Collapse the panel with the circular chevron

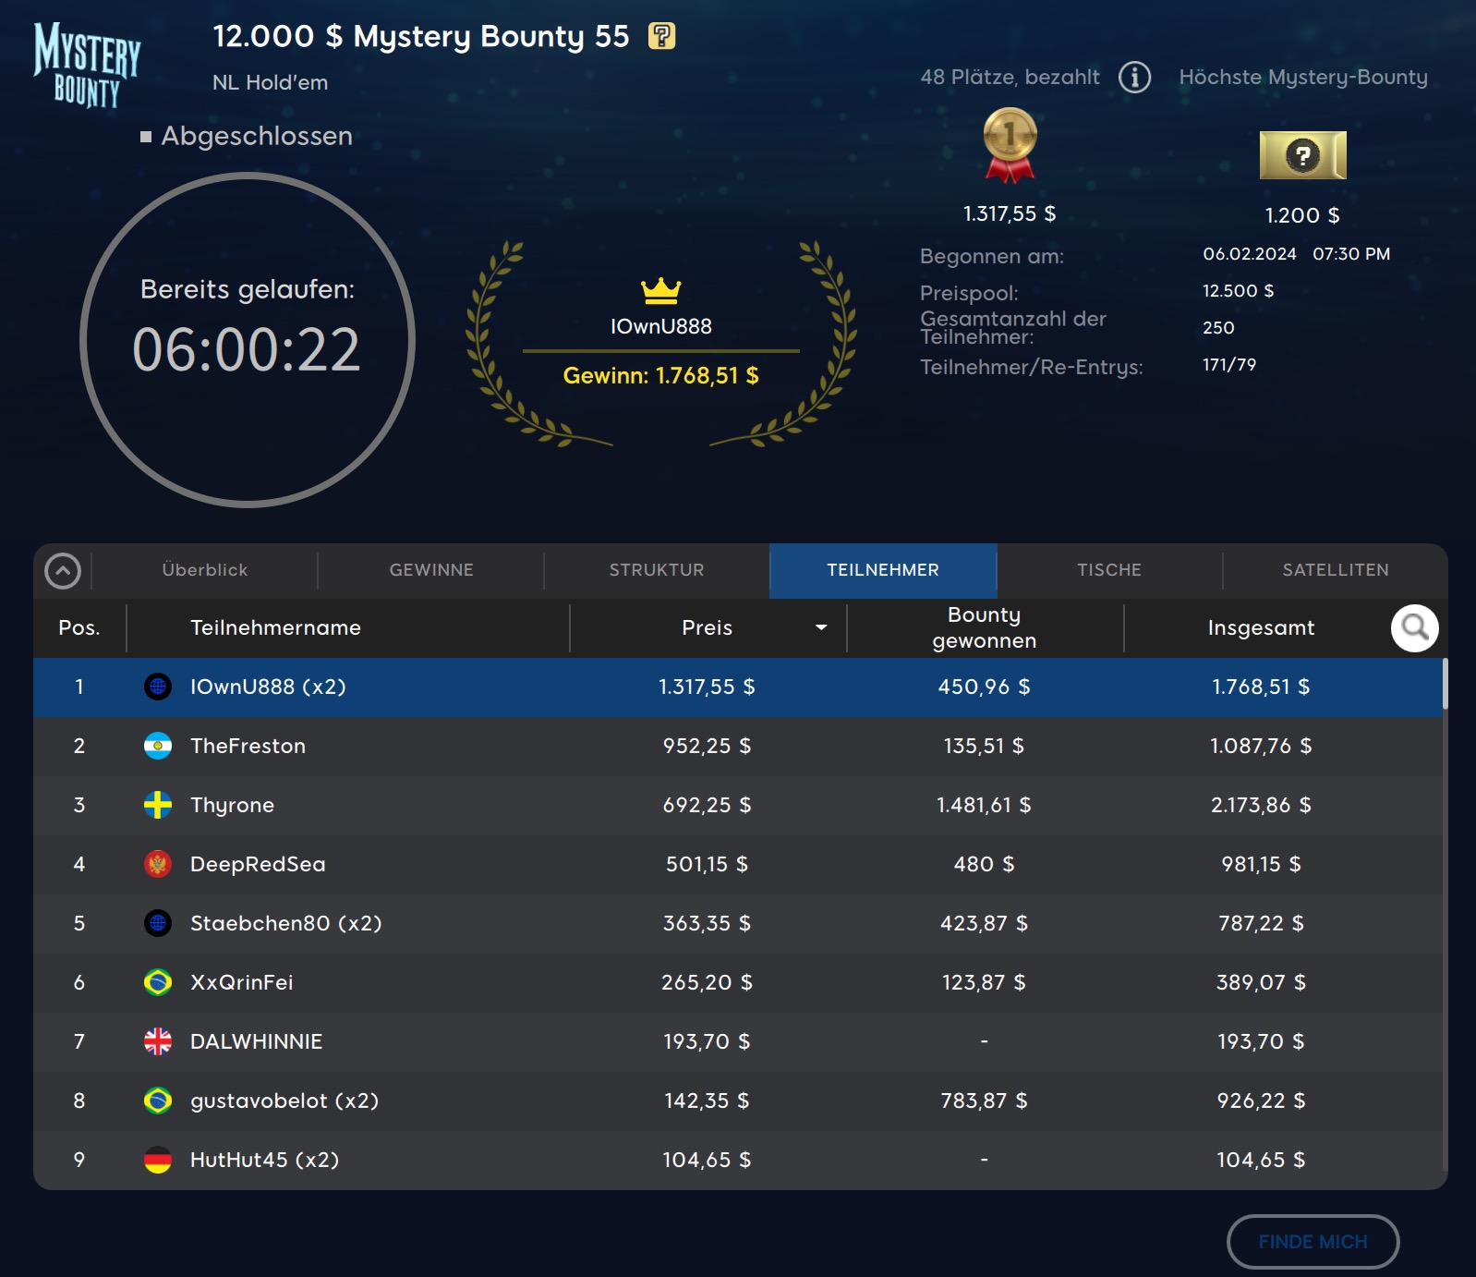(63, 571)
